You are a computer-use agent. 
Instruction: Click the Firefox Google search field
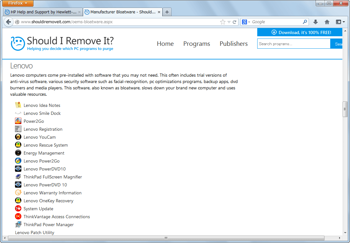tap(277, 22)
